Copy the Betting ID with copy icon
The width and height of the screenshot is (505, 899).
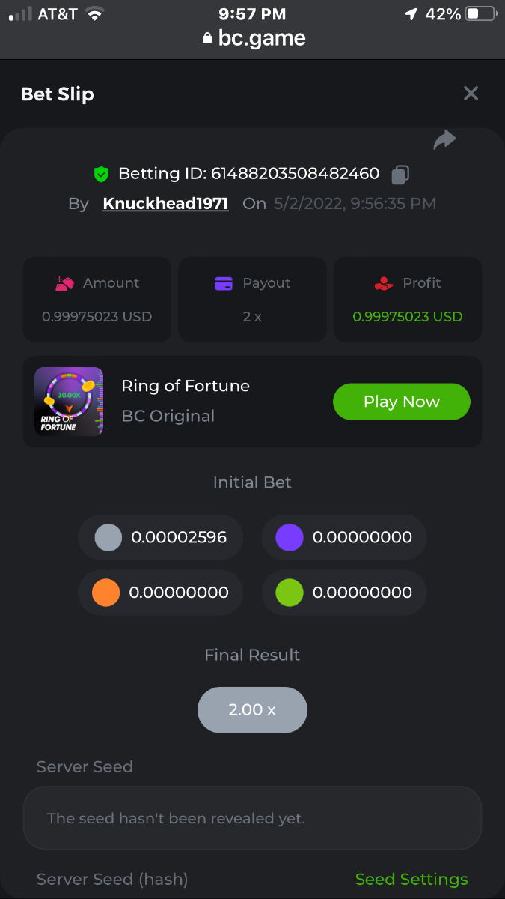pos(400,175)
